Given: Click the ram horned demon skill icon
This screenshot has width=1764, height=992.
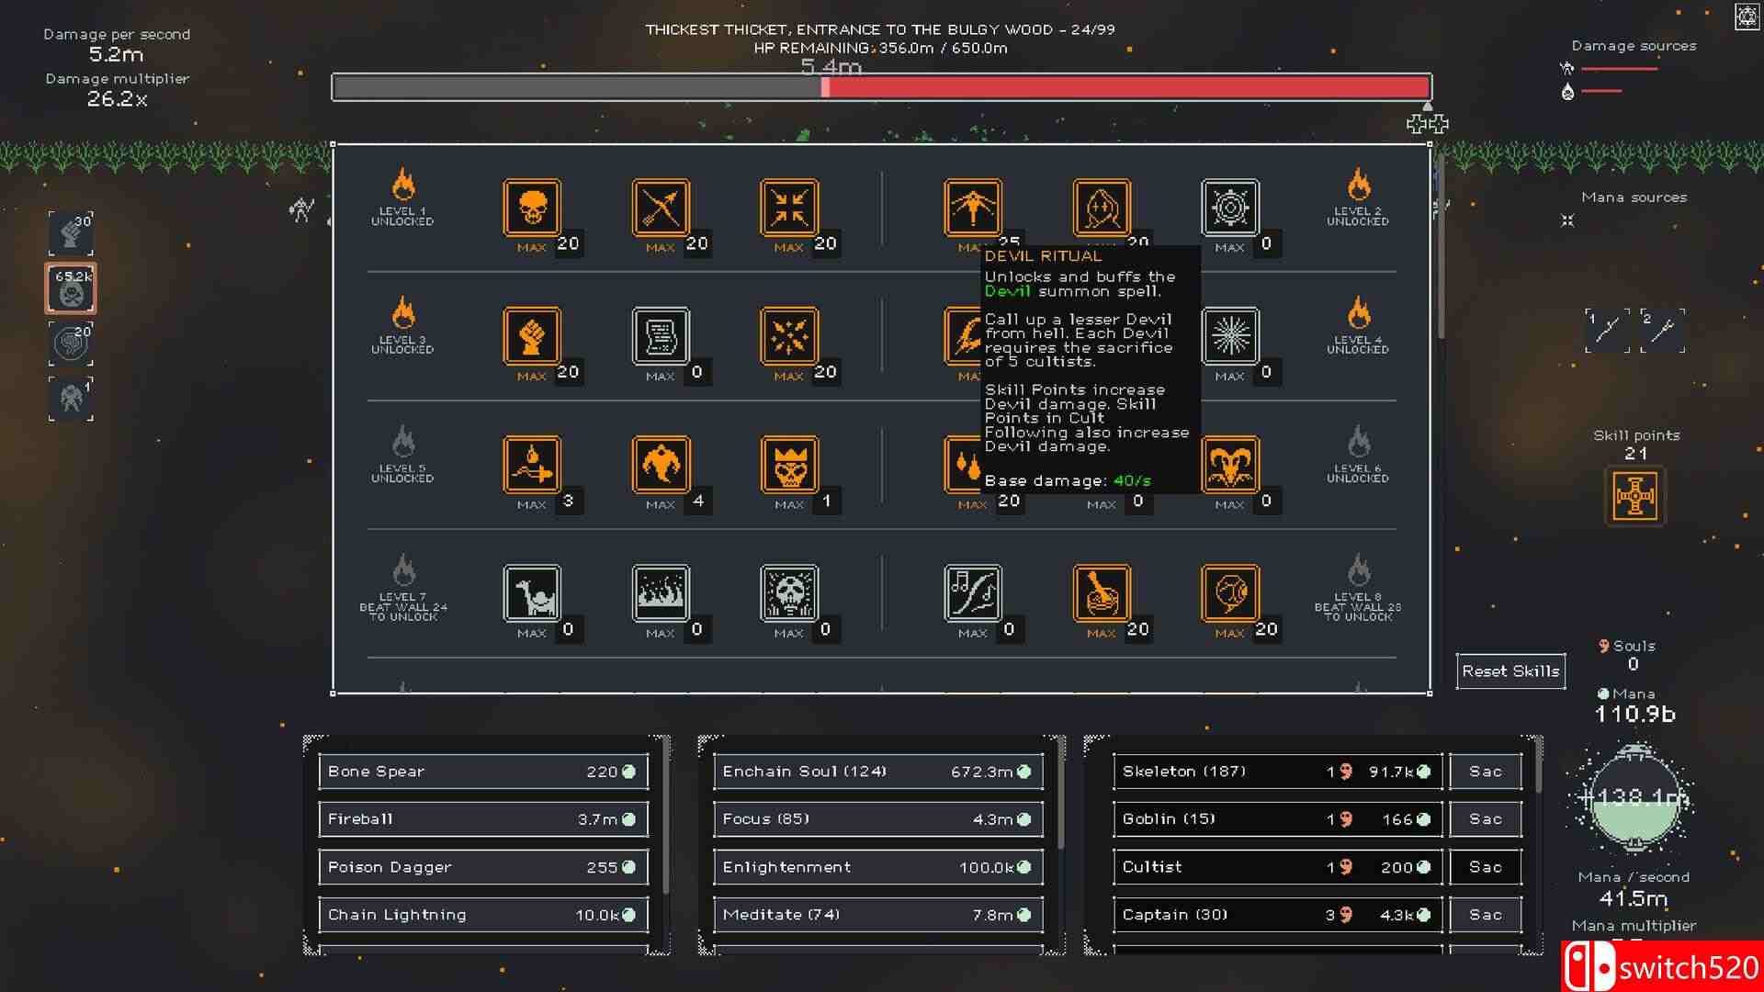Looking at the screenshot, I should 1229,465.
